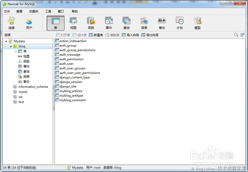The image size is (248, 172).
Task: Open the 视图 (View) toolbar icon
Action: (73, 23)
